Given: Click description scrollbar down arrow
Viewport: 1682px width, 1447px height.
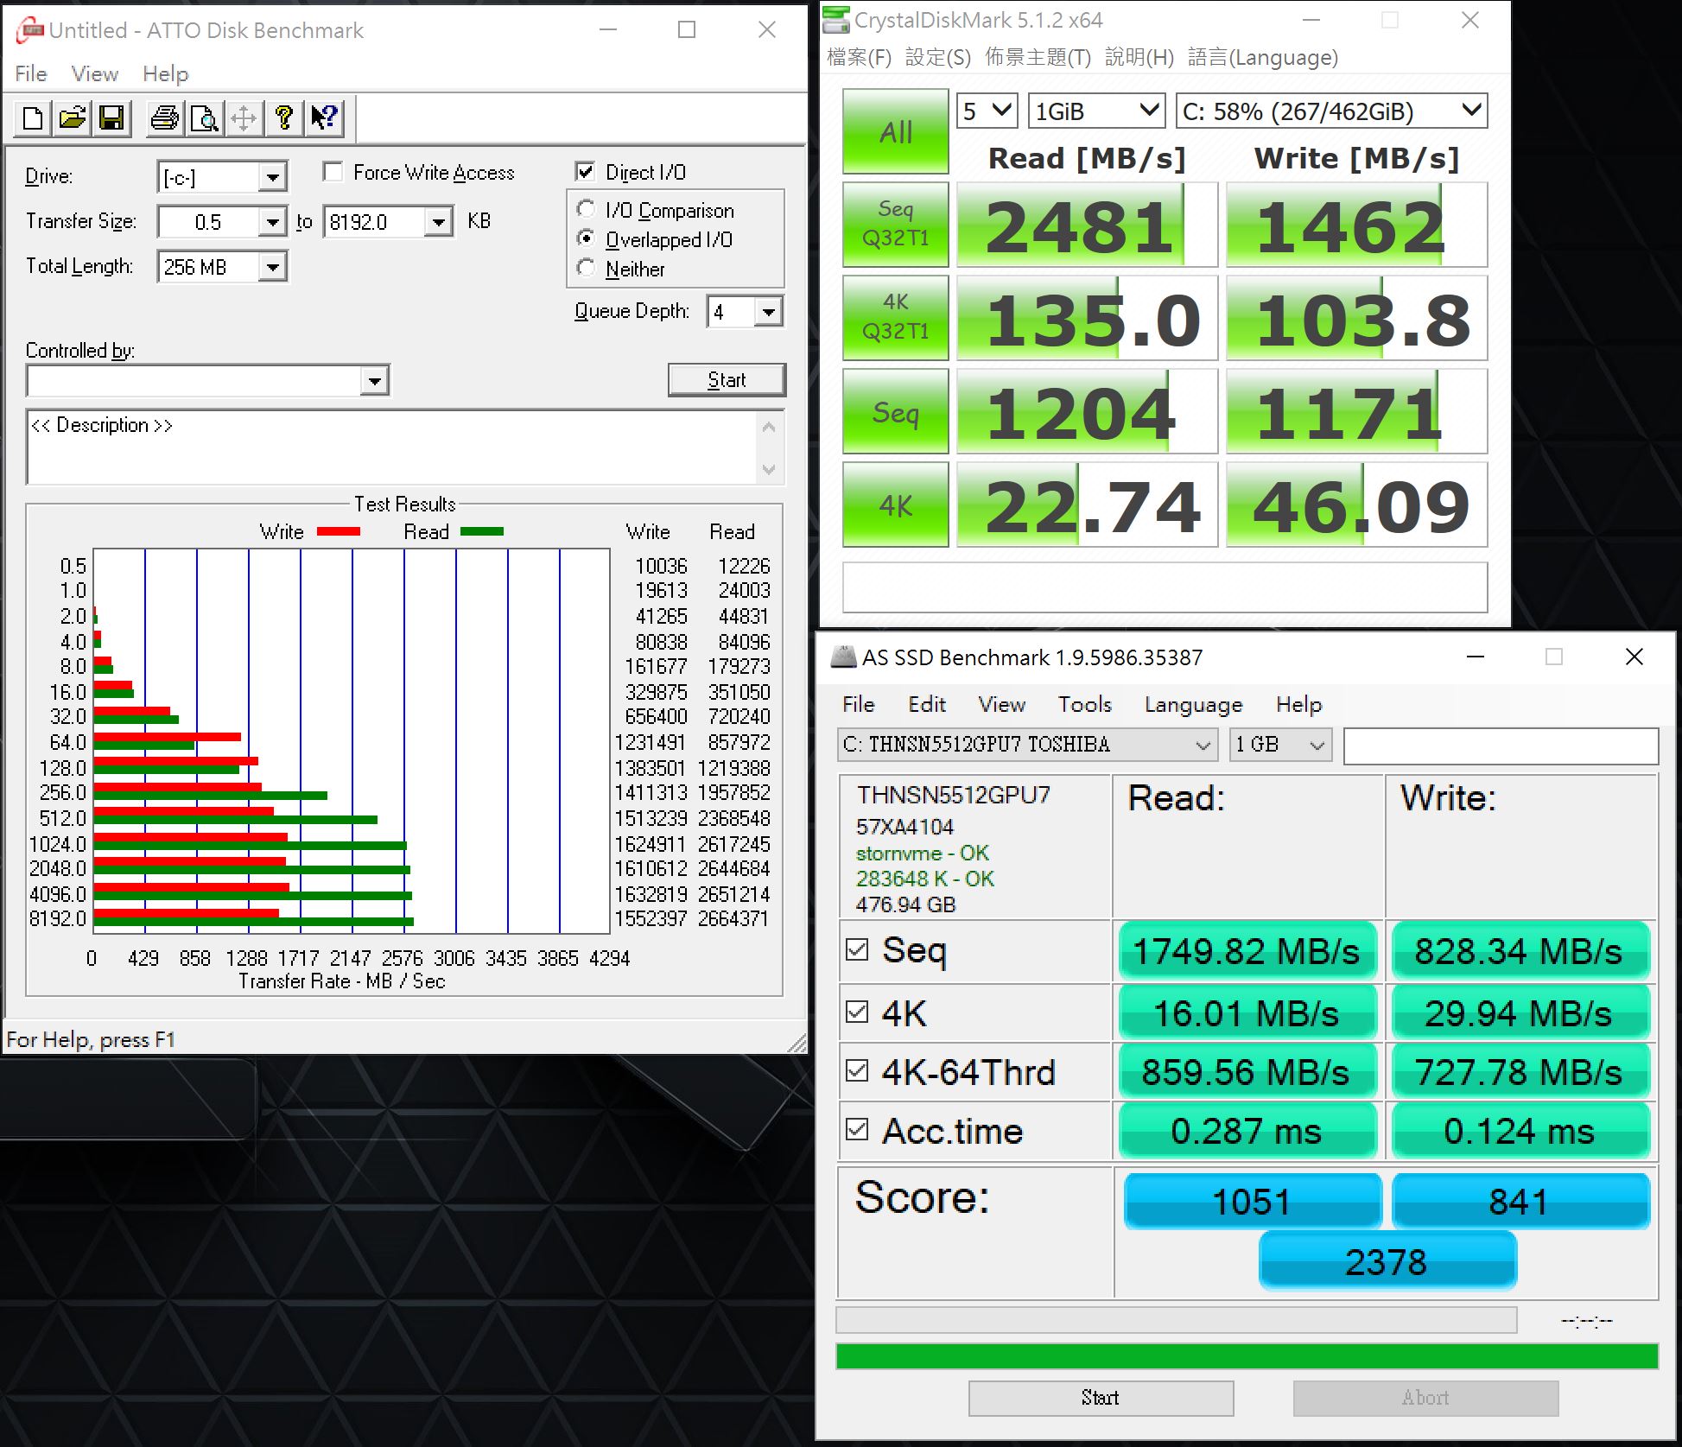Looking at the screenshot, I should pos(769,470).
